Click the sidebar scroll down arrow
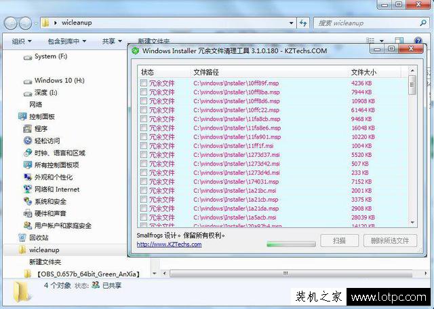Viewport: 434px width, 309px height. tap(155, 274)
